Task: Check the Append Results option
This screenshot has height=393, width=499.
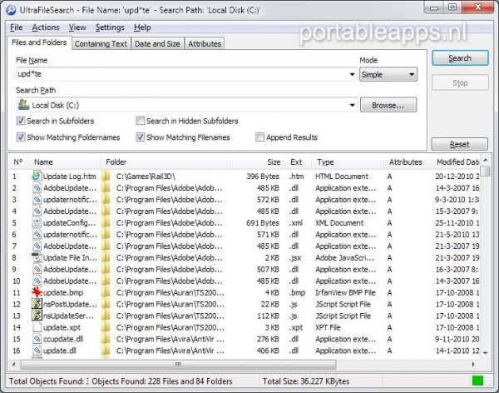Action: click(260, 137)
